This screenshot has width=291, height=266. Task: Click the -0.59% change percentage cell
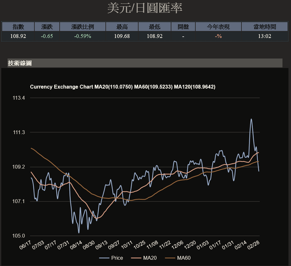tap(82, 36)
